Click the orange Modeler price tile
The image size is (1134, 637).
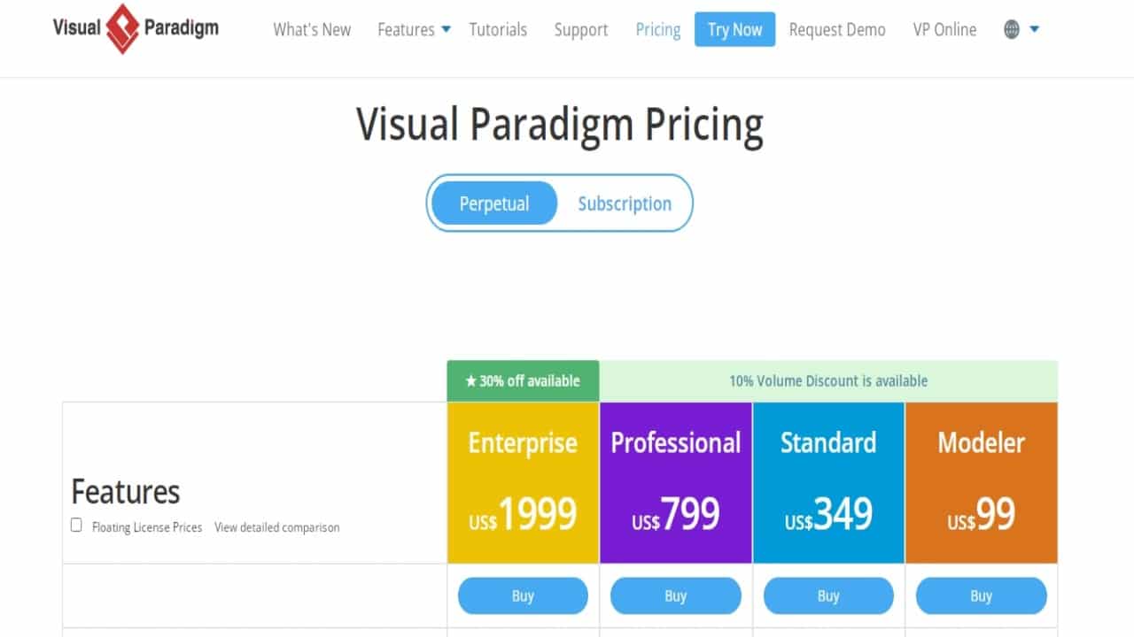pyautogui.click(x=982, y=483)
